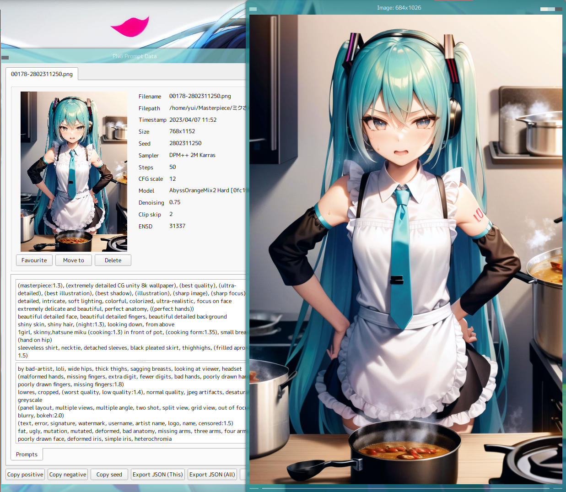Screen dimensions: 566x492
Task: Click the Filename label
Action: point(150,97)
